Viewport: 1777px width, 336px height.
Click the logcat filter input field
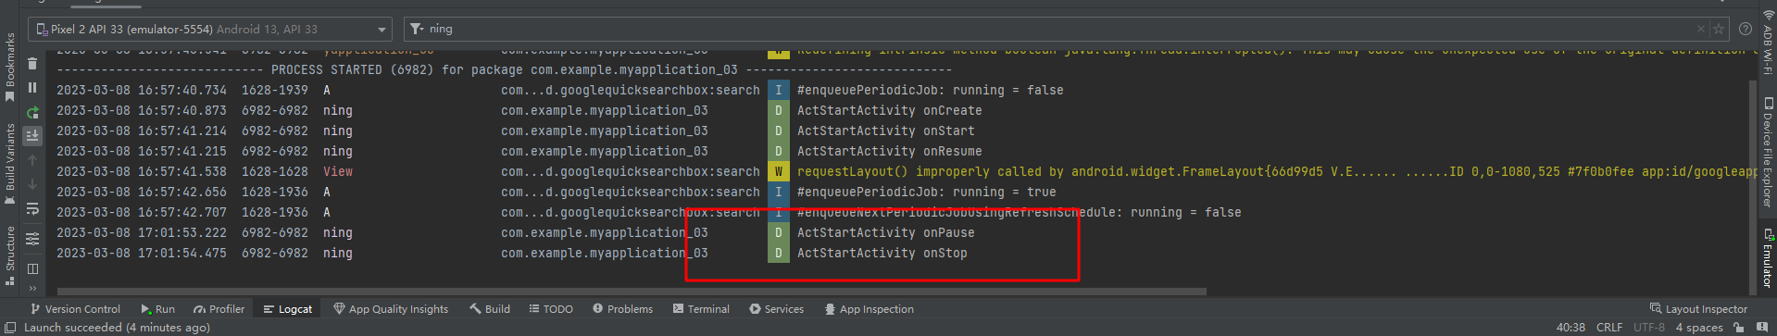click(1056, 29)
